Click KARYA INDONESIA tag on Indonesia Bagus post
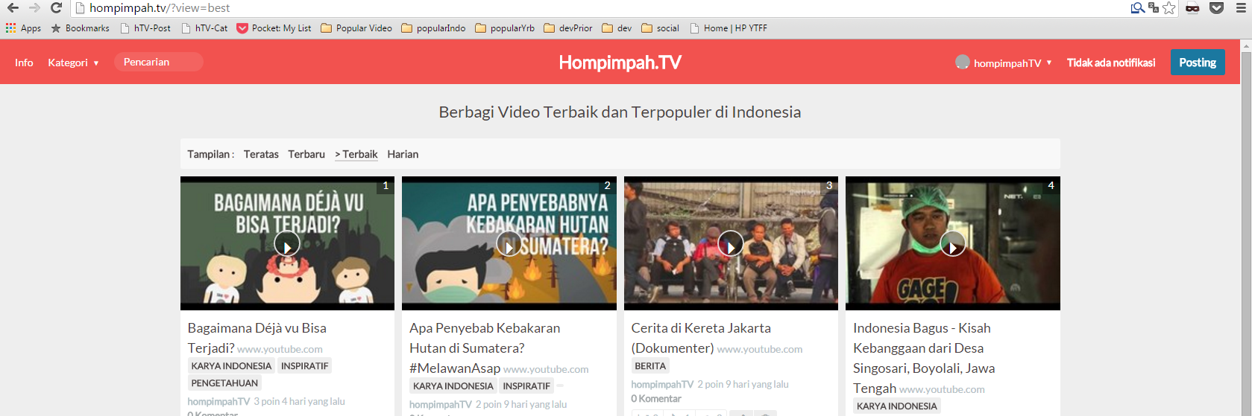The image size is (1252, 416). [897, 406]
